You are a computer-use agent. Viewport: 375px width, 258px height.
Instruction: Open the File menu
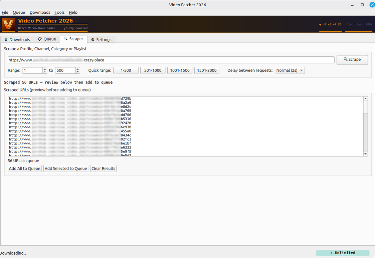coord(5,12)
